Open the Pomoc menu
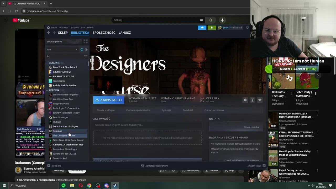The height and width of the screenshot is (189, 336). coord(90,28)
